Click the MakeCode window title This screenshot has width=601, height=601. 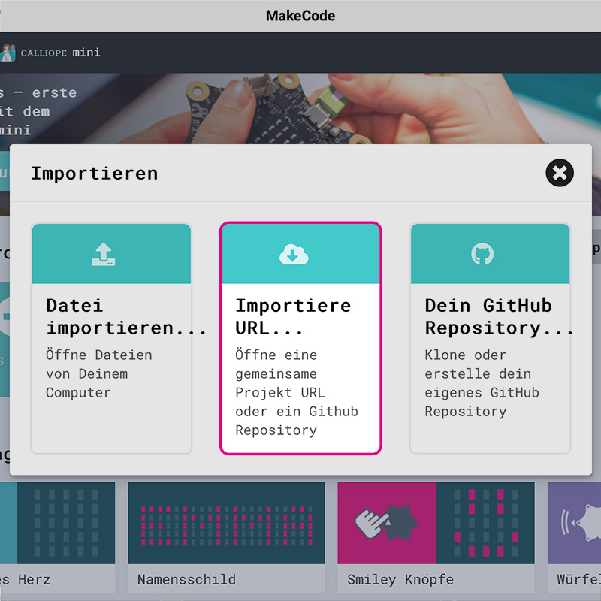click(300, 16)
